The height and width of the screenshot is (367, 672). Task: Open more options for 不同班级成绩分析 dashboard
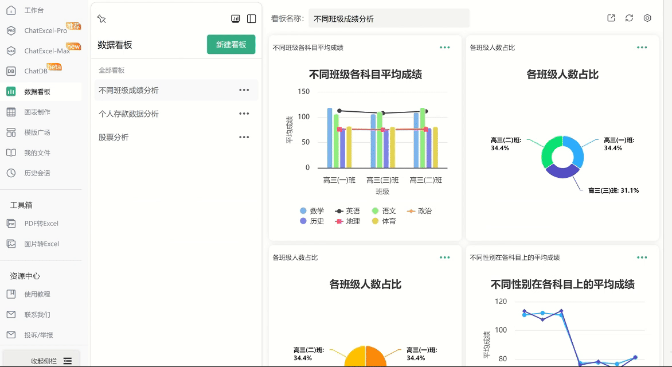tap(244, 90)
